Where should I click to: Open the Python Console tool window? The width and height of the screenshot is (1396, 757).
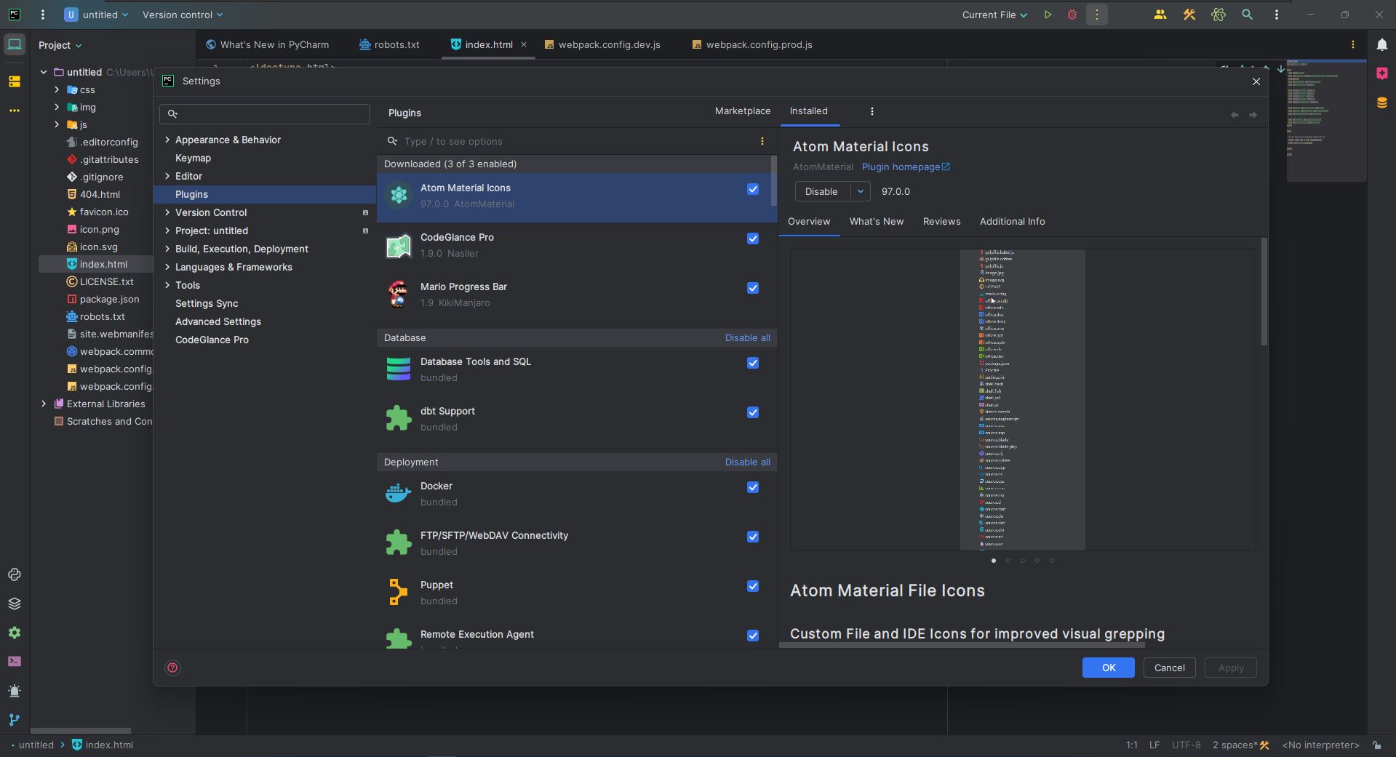click(x=15, y=574)
